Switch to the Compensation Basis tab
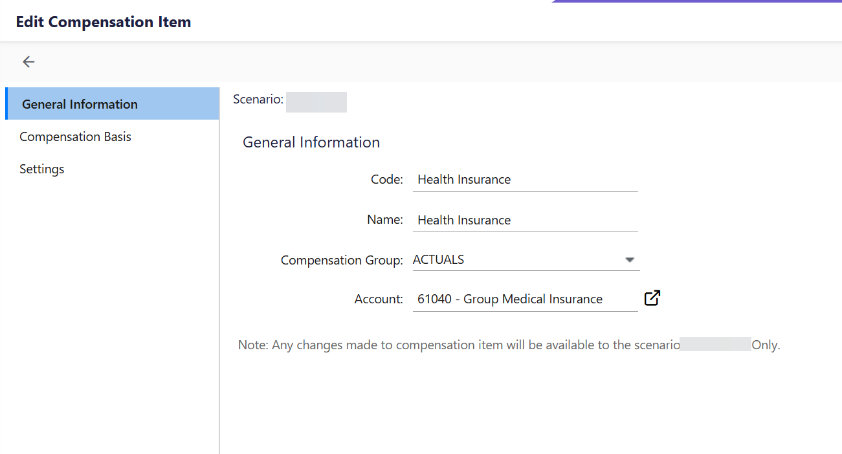The height and width of the screenshot is (454, 842). click(x=75, y=136)
